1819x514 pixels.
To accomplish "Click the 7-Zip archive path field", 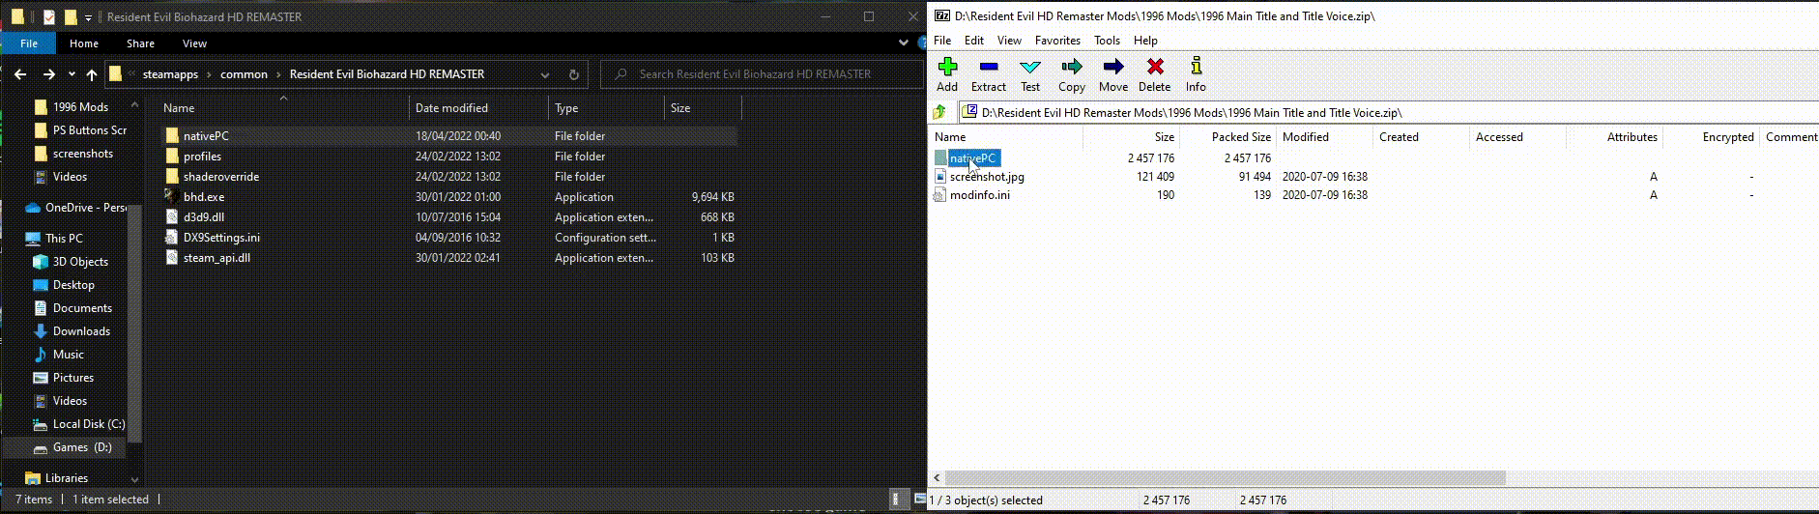I will (1388, 113).
